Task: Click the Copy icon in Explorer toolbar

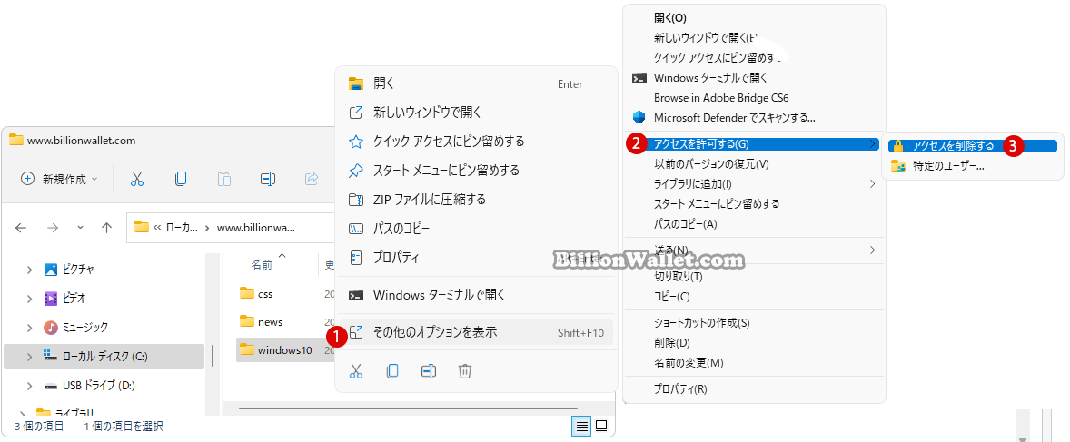Action: [181, 179]
